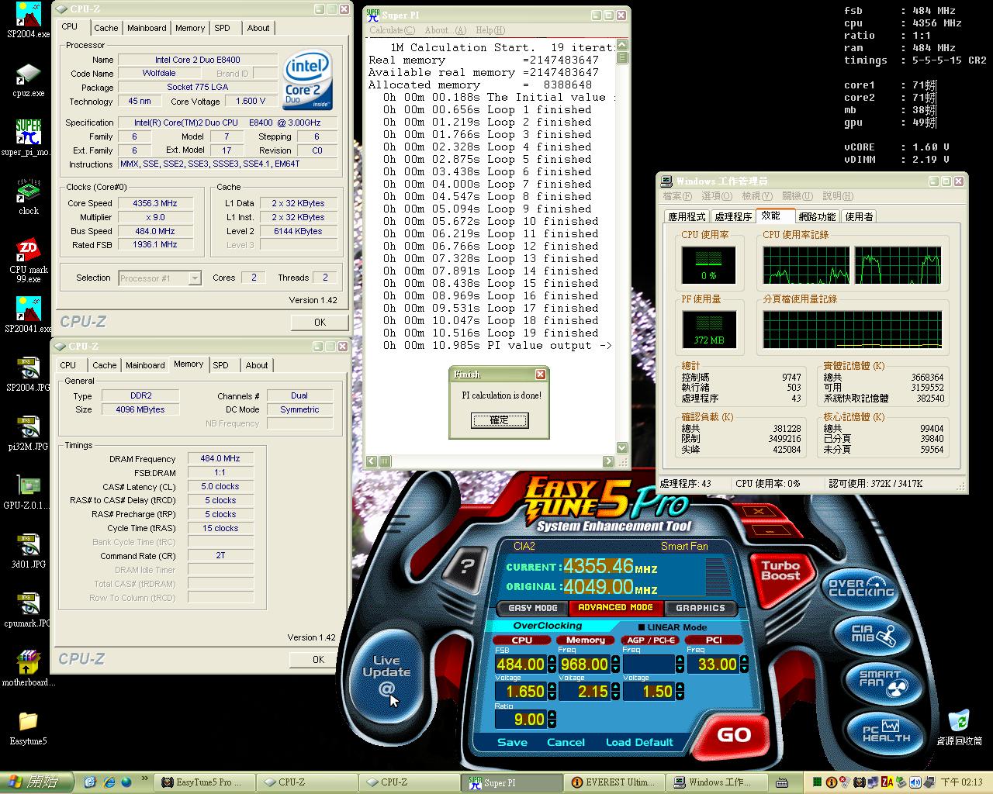Click Save in EasyTune overclocking panel

tap(512, 742)
